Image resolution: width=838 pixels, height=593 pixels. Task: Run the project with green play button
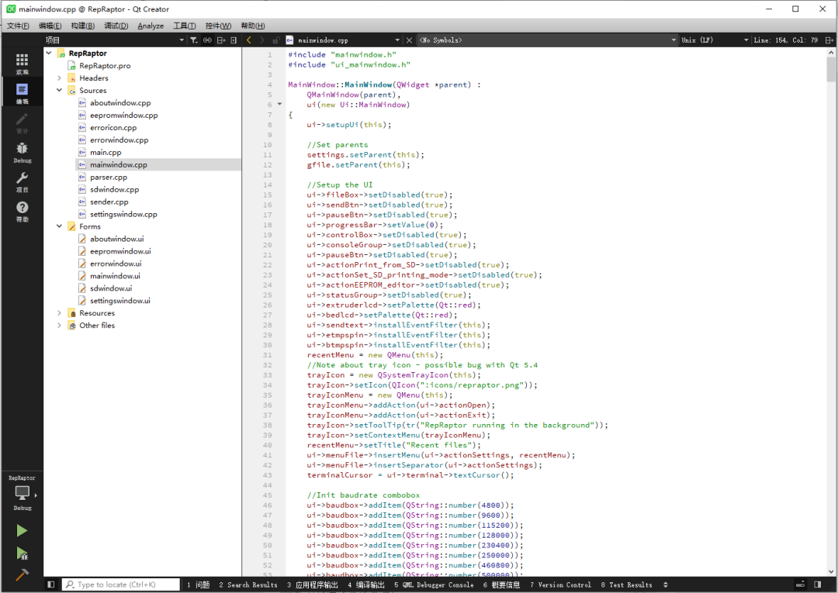click(x=22, y=530)
